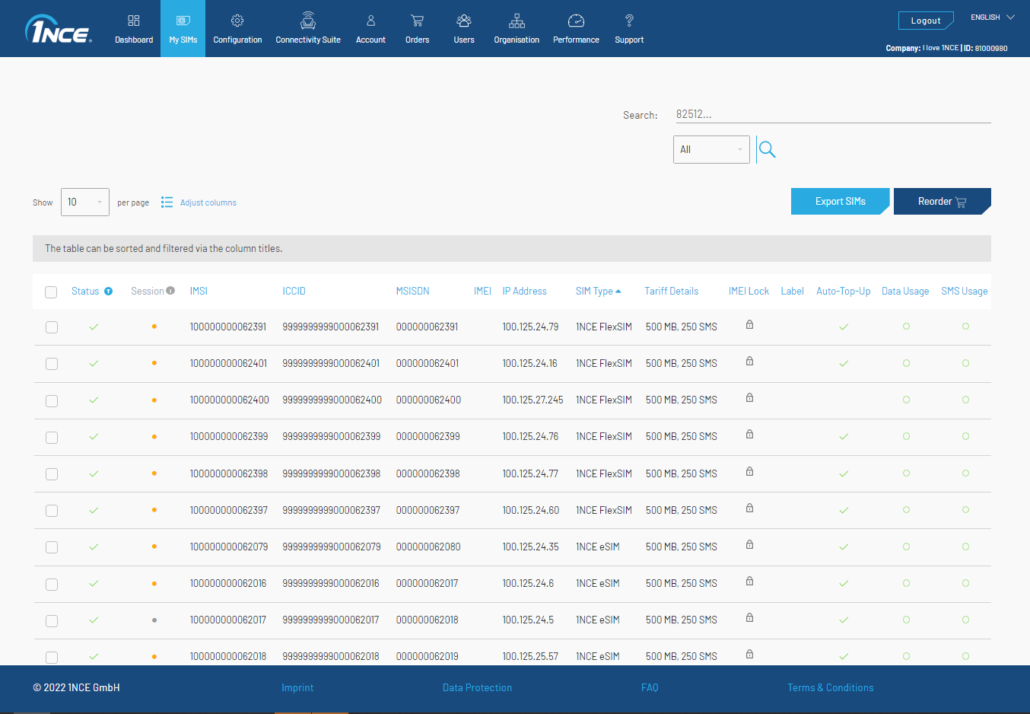
Task: Click the magnifying glass search icon
Action: tap(767, 150)
